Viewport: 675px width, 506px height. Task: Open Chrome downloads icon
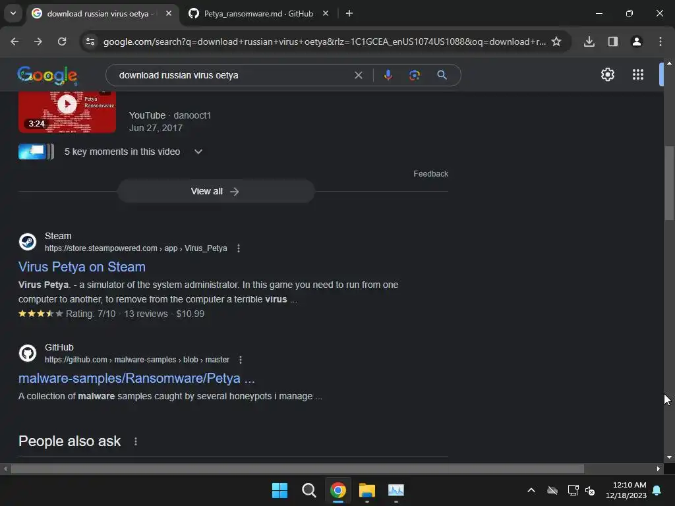click(x=589, y=42)
